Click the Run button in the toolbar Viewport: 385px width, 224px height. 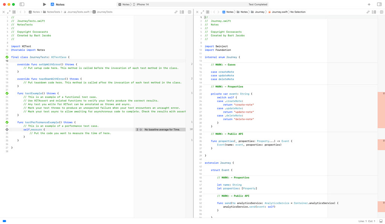(44, 4)
